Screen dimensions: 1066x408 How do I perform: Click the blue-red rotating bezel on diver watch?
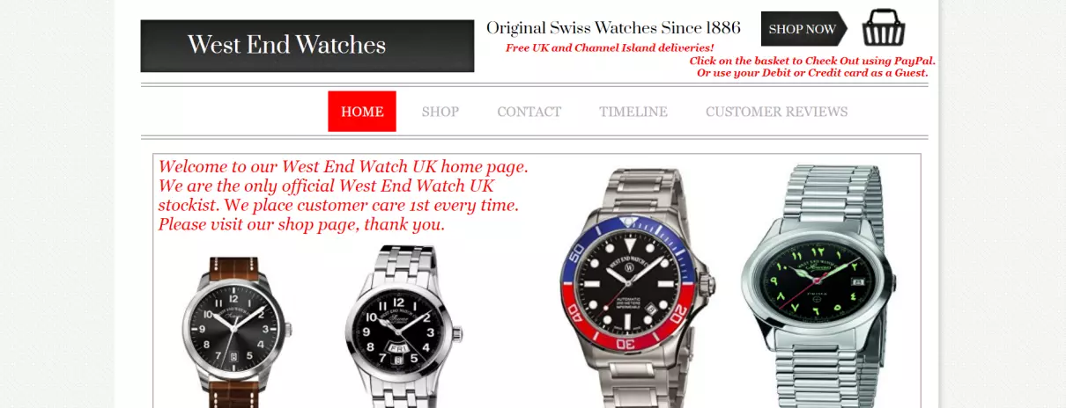[x=633, y=282]
